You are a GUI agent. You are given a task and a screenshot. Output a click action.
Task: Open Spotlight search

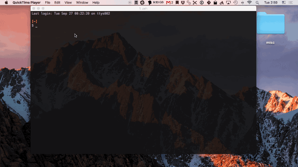coord(257,3)
